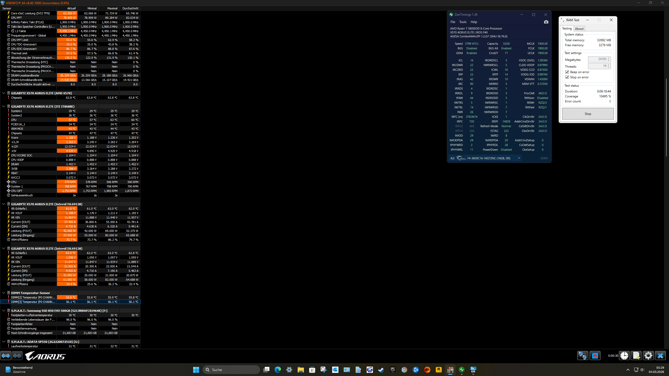Expand the L3 Takte sensor entry
Viewport: 669px width, 376px height.
click(8, 31)
